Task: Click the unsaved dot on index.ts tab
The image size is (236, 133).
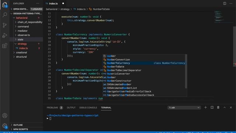Action: pyautogui.click(x=63, y=3)
